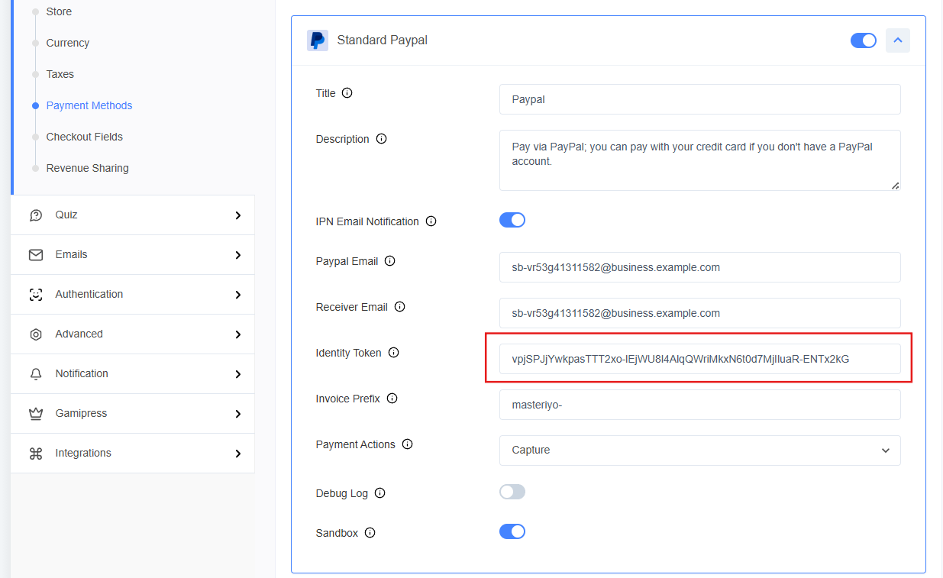Open the Taxes settings submenu

[60, 74]
